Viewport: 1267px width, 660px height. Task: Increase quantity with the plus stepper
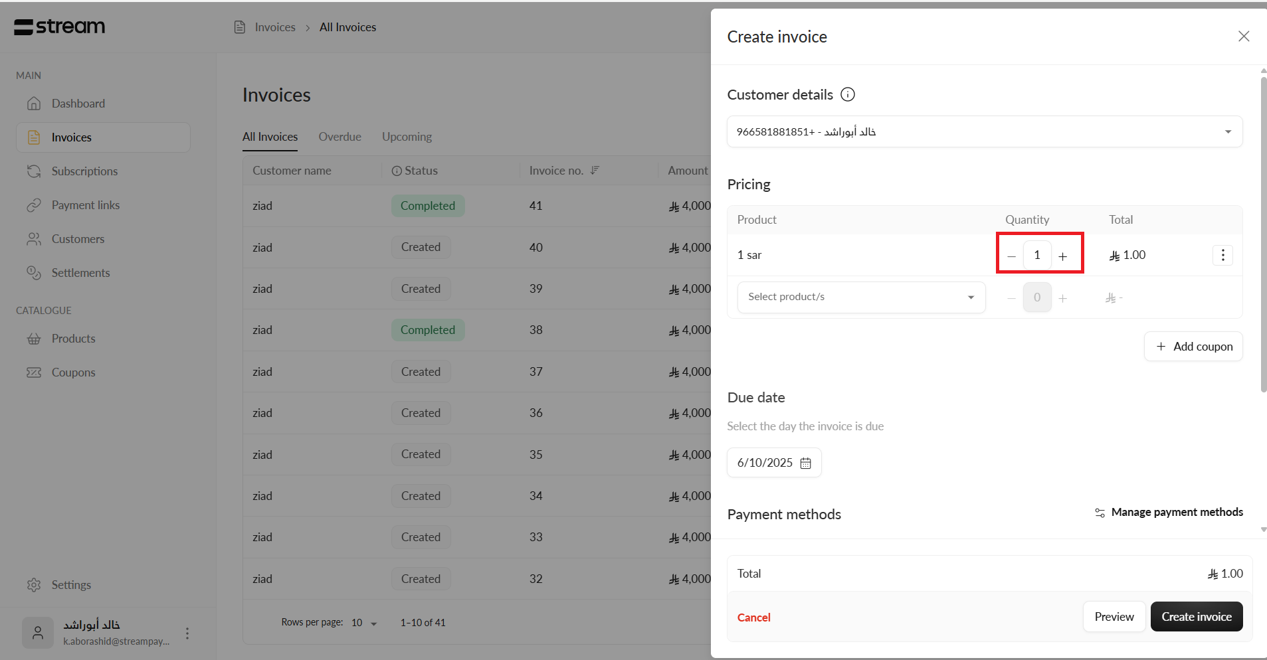1062,254
